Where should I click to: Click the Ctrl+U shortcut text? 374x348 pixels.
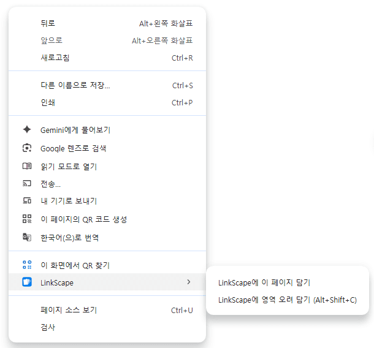pos(182,311)
